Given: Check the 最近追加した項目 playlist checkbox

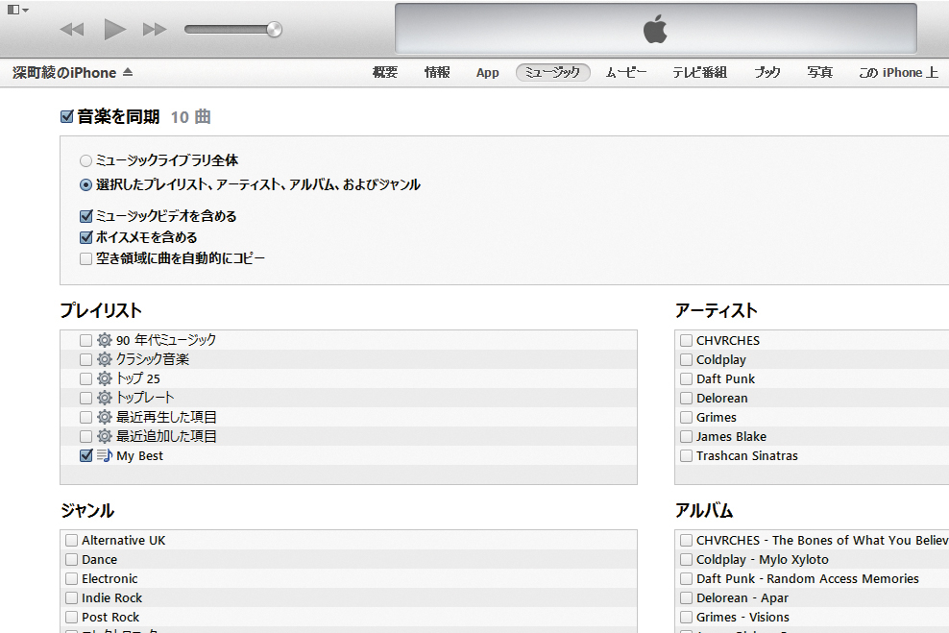Looking at the screenshot, I should [85, 437].
